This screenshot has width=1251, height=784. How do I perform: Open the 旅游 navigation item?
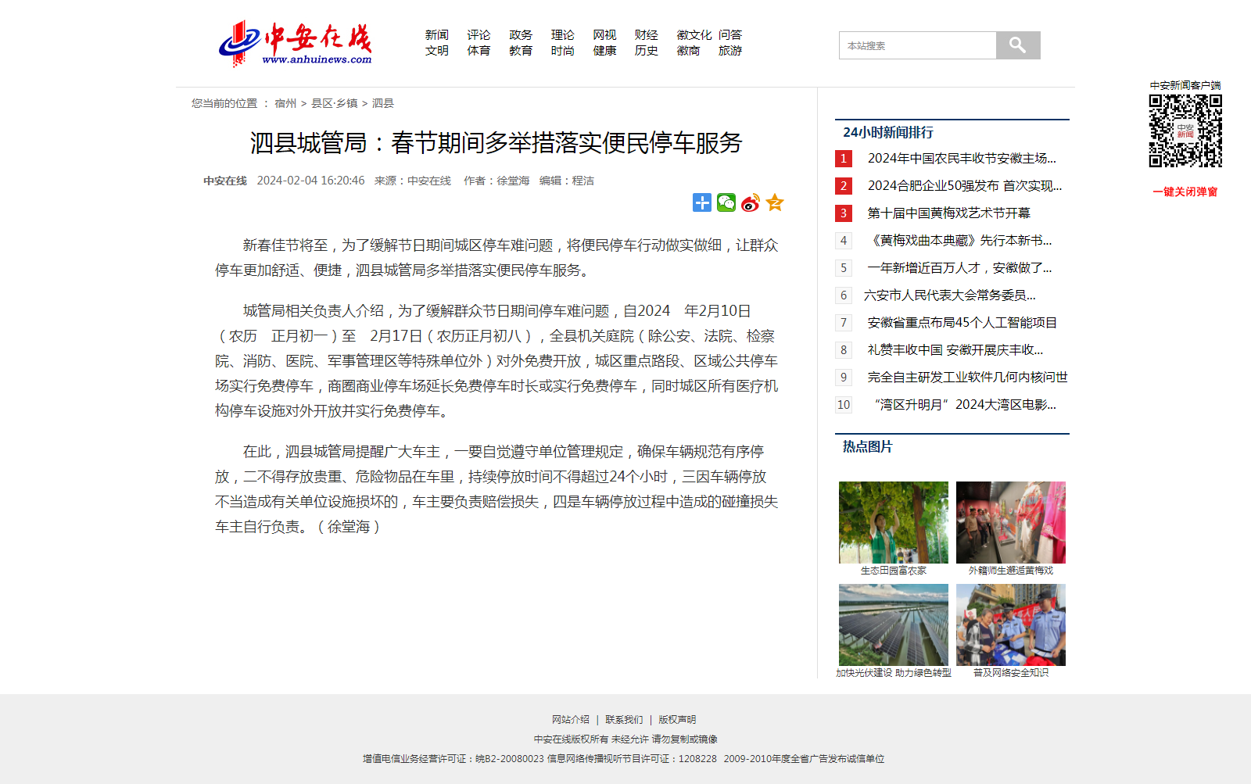730,51
